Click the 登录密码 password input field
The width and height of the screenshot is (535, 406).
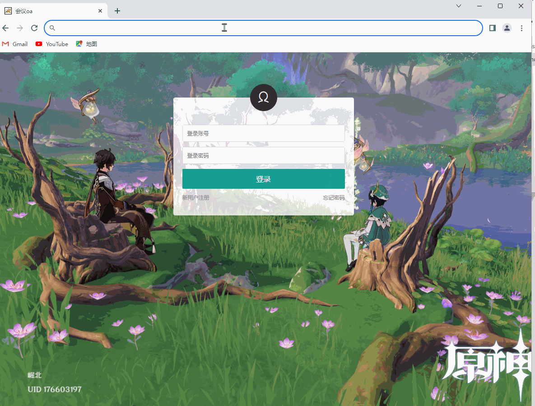[263, 155]
